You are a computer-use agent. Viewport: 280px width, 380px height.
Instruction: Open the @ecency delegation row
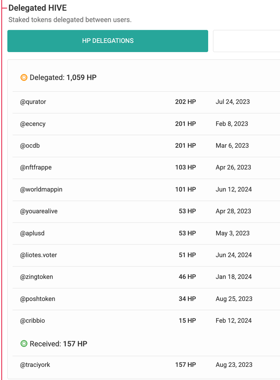(146, 124)
